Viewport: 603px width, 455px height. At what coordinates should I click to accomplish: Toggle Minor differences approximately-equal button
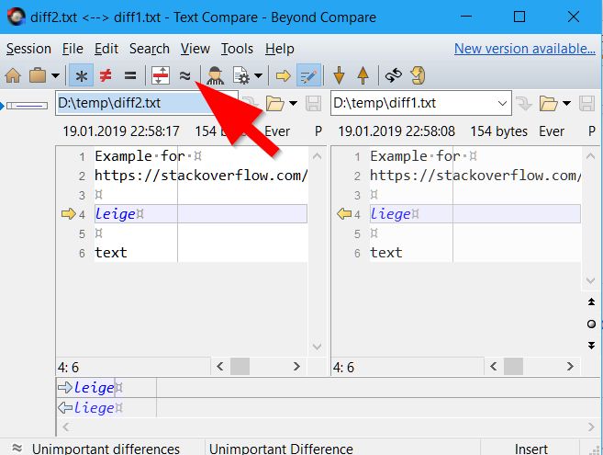(x=185, y=75)
